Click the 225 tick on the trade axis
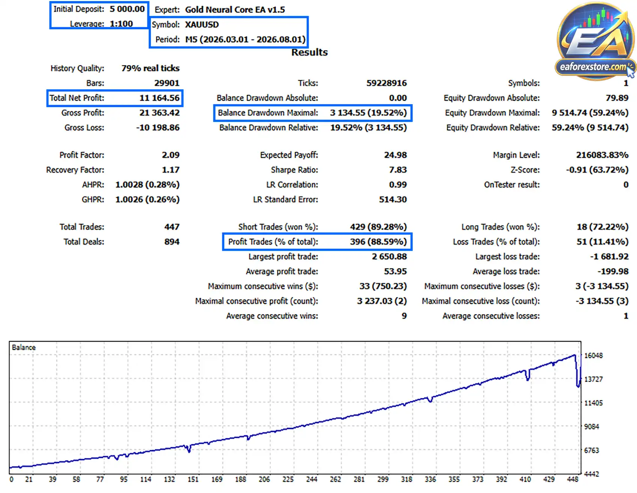The image size is (637, 493). pos(288,479)
